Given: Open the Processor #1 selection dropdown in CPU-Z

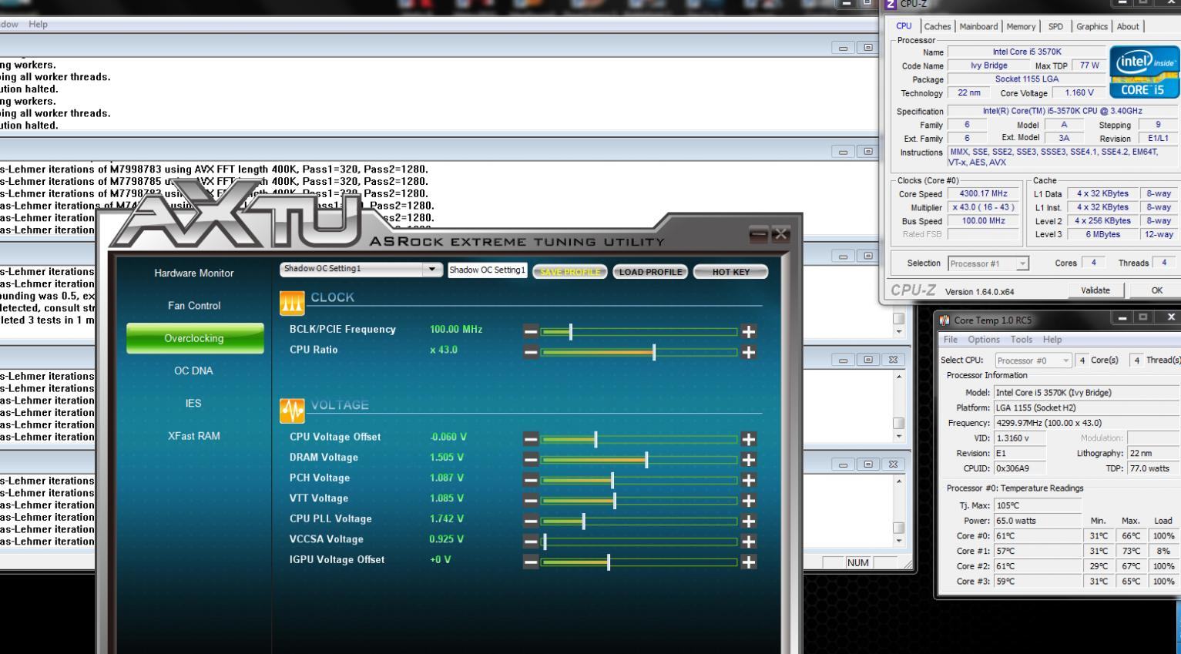Looking at the screenshot, I should point(1022,263).
